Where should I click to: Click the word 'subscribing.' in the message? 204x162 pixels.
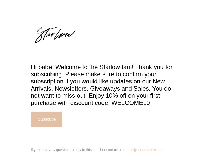[x=47, y=74]
